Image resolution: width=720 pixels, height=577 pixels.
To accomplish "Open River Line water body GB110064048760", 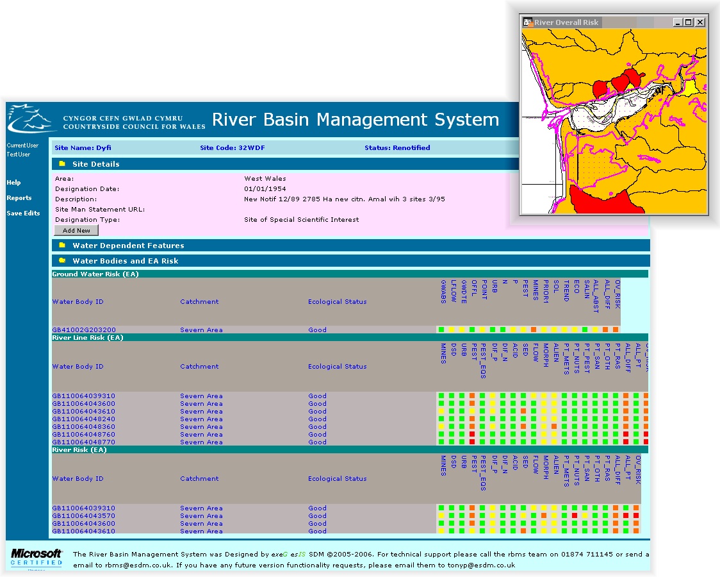I will point(83,434).
